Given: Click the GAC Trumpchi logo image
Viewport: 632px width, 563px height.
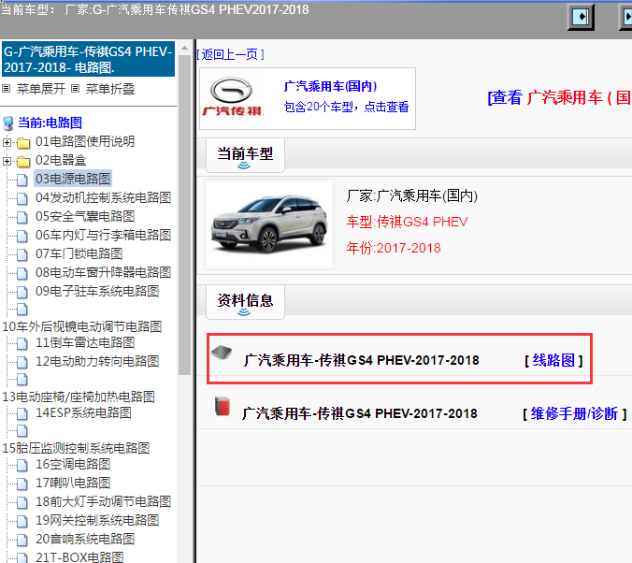Looking at the screenshot, I should click(x=232, y=96).
